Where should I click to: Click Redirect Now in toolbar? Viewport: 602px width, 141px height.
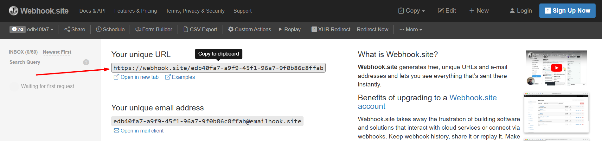[372, 29]
